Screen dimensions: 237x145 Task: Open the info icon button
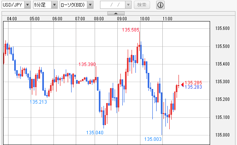(160, 5)
